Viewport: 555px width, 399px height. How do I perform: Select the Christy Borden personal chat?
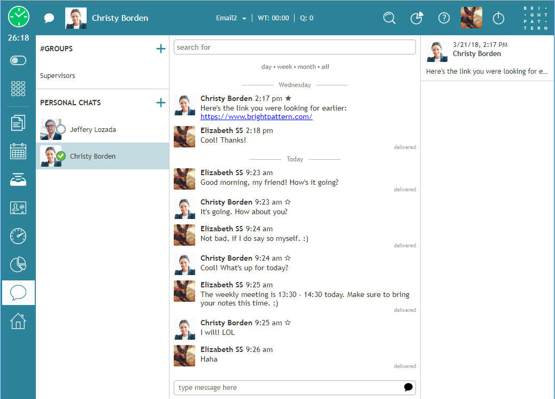pyautogui.click(x=102, y=156)
